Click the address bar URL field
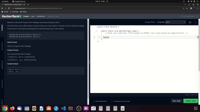This screenshot has width=200, height=112. [97, 8]
